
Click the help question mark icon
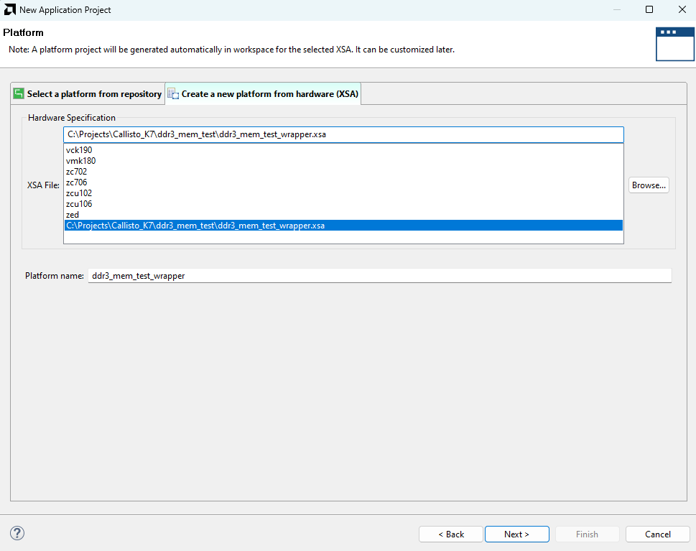point(18,533)
